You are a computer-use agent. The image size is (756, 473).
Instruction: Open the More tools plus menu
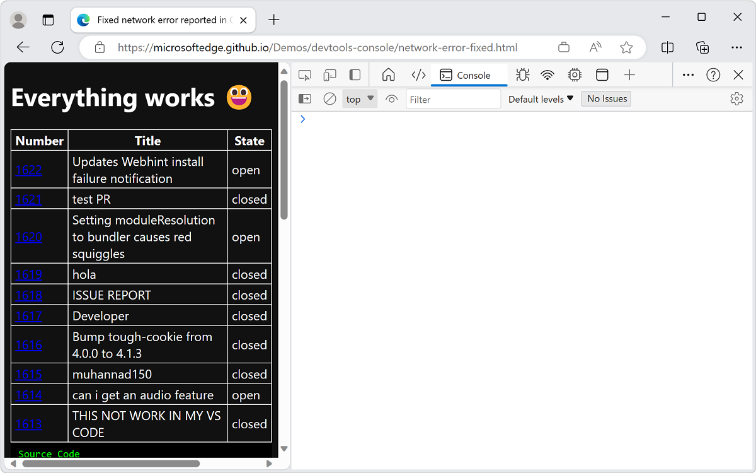(629, 74)
